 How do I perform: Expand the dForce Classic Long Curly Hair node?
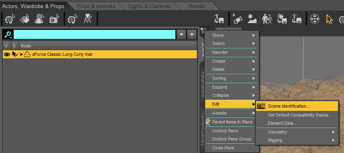[x=22, y=54]
